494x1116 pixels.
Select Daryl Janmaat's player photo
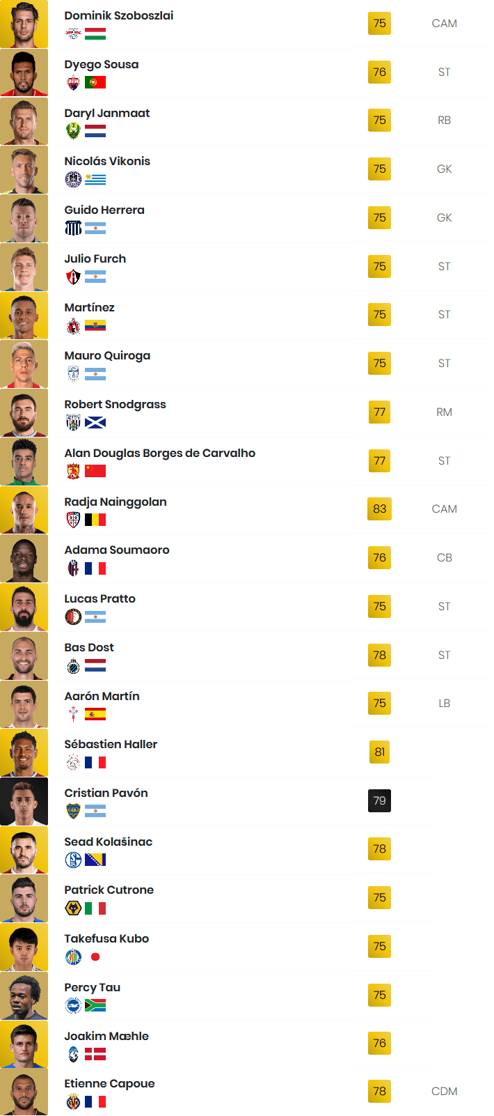[24, 121]
